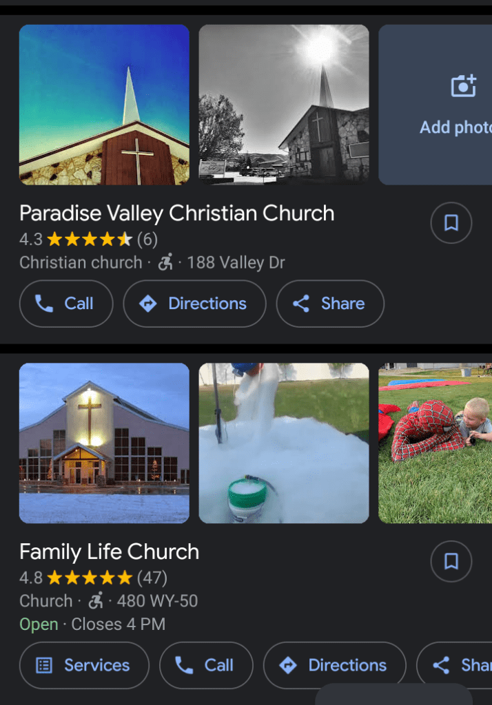Call Paradise Valley Christian Church

click(x=66, y=304)
